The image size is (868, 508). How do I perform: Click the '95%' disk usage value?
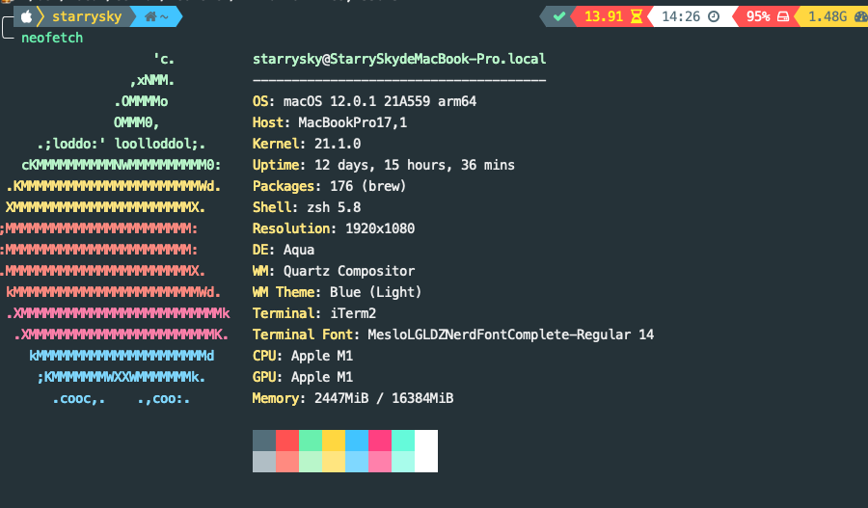pyautogui.click(x=758, y=16)
